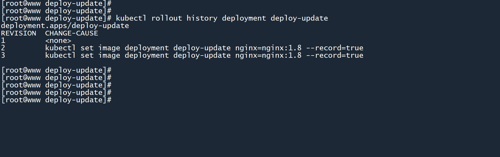The height and width of the screenshot is (157, 500).
Task: Click "set" in the revision 2 row
Action: pyautogui.click(x=87, y=48)
